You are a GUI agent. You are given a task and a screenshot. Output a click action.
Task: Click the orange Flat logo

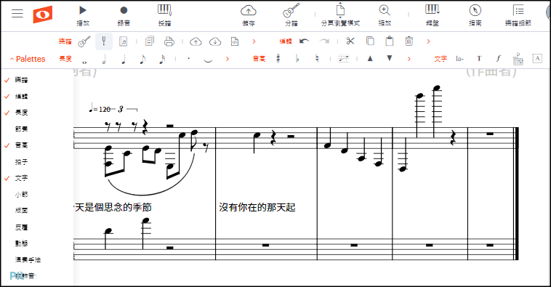(43, 14)
